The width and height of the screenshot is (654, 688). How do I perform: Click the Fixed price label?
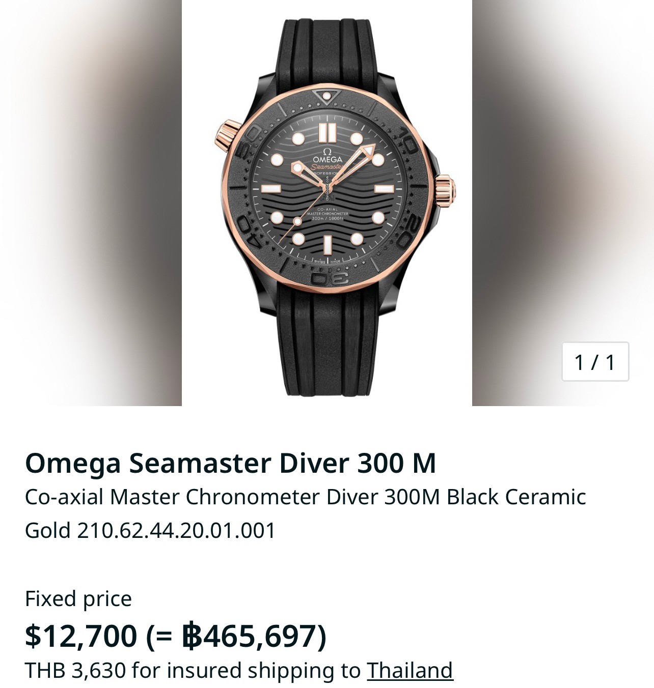pyautogui.click(x=78, y=598)
